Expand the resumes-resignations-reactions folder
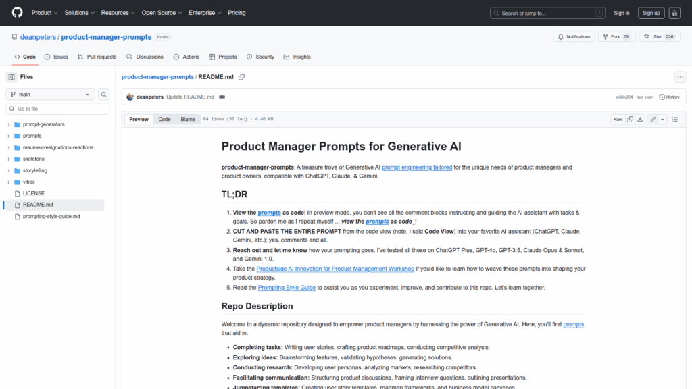Viewport: 692px width, 389px height. click(x=8, y=147)
